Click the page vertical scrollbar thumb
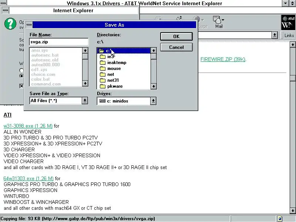The width and height of the screenshot is (296, 222). point(293,78)
